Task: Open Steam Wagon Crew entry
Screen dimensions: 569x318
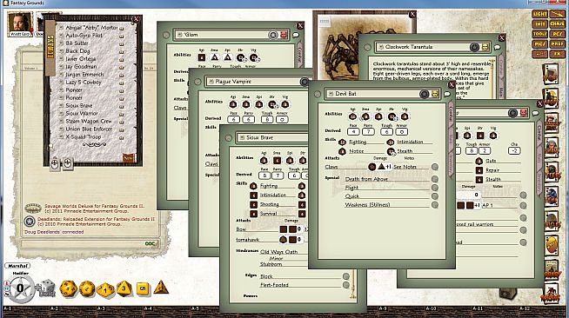Action: point(88,122)
